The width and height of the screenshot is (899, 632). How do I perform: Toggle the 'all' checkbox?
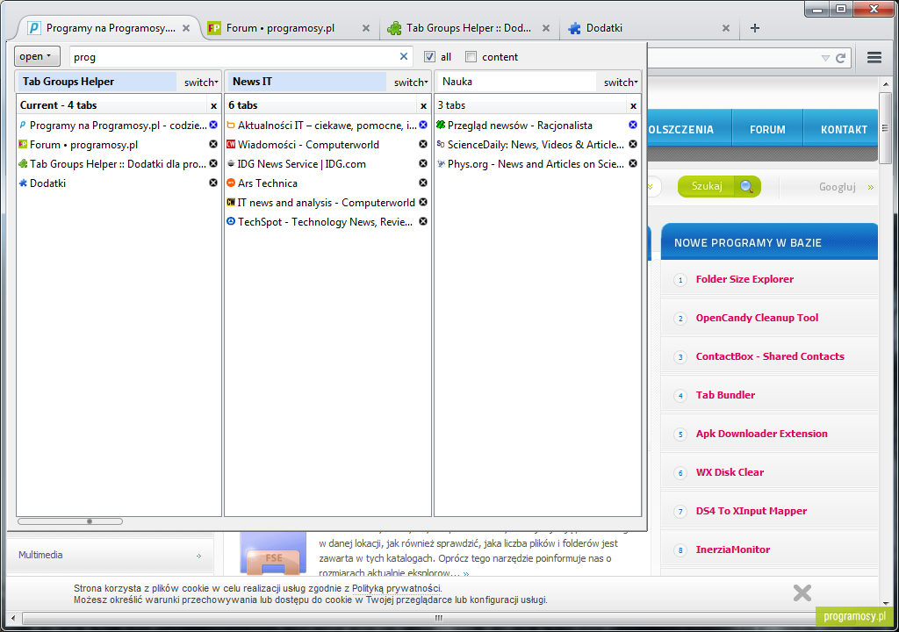[x=429, y=57]
